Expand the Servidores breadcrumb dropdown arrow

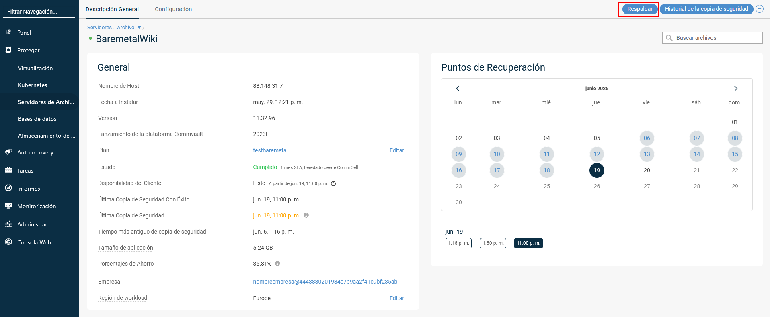pyautogui.click(x=139, y=28)
